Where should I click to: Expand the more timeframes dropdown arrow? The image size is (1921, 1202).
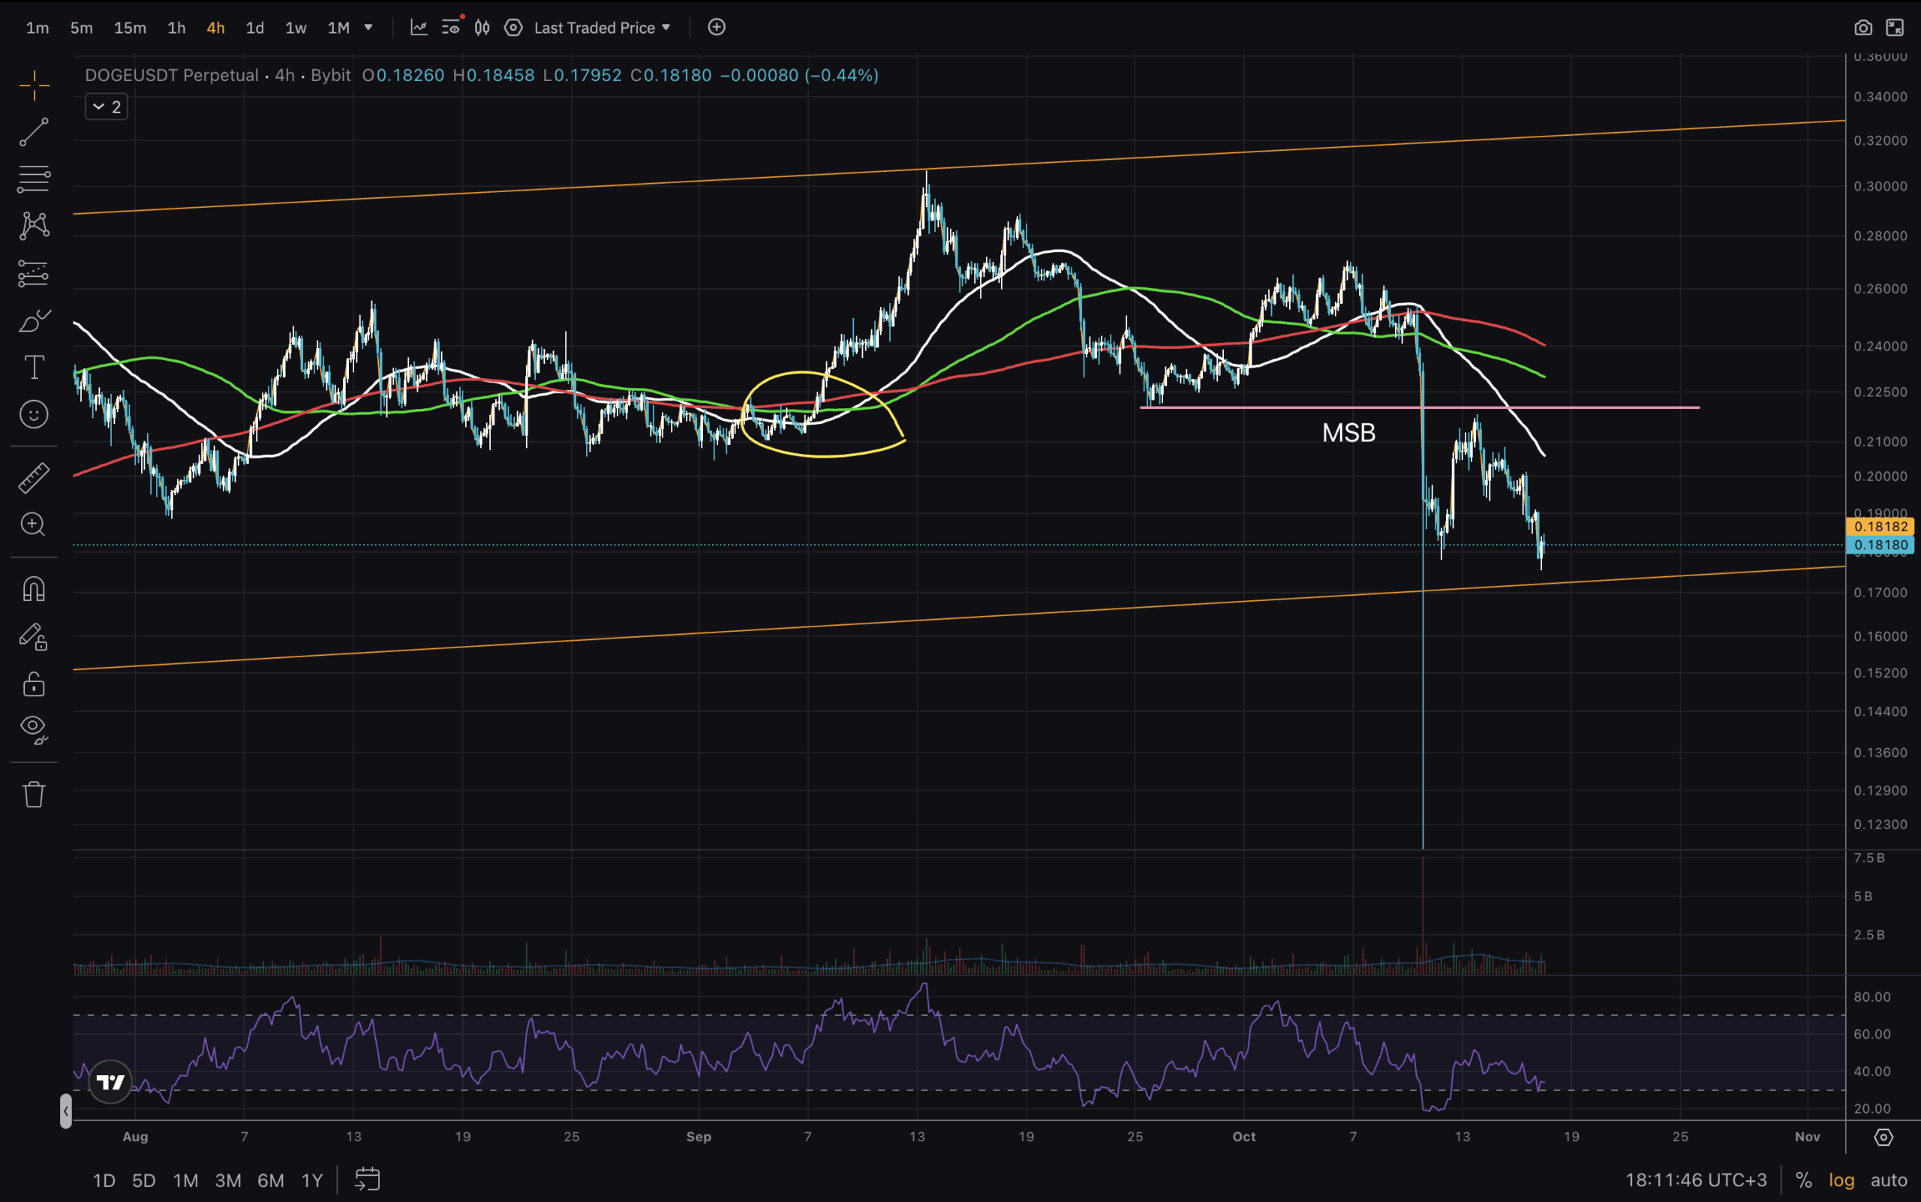click(368, 28)
